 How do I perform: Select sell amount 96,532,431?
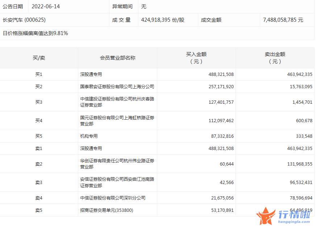(x=301, y=183)
